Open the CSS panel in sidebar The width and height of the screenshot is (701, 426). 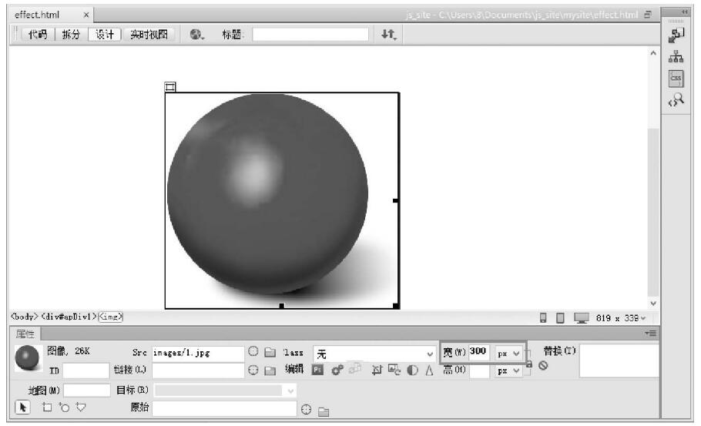coord(676,78)
